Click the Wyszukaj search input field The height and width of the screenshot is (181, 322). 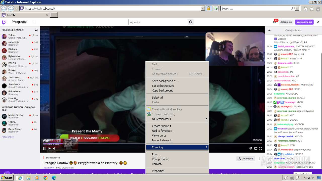click(x=158, y=22)
